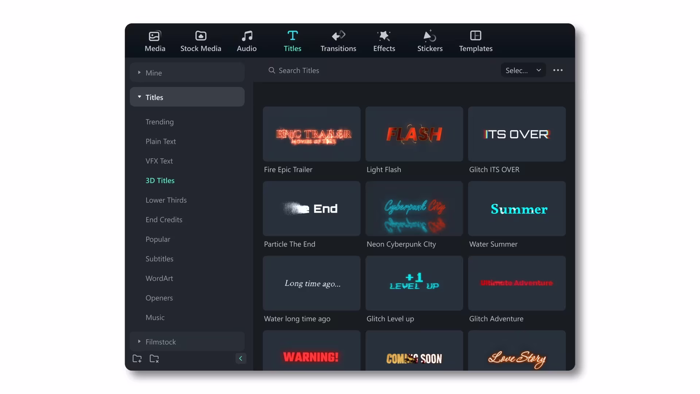
Task: Select the End Credits category
Action: tap(164, 220)
